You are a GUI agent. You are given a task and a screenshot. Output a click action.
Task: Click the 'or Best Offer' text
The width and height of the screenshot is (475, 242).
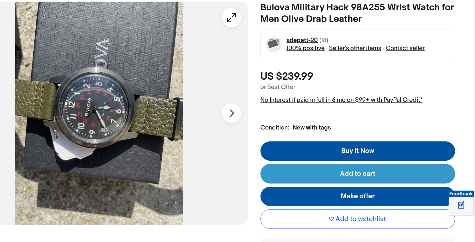[x=278, y=87]
